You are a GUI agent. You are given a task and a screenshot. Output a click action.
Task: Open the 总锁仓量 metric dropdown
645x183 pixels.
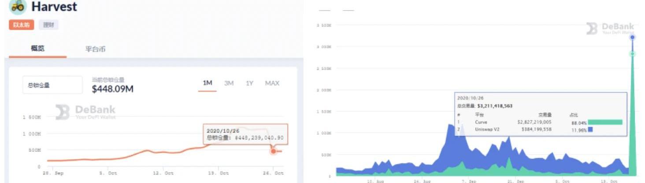[52, 85]
